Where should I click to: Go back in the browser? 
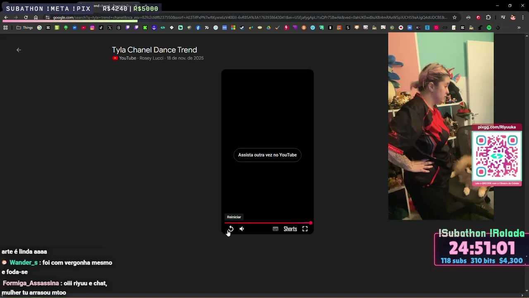6,17
